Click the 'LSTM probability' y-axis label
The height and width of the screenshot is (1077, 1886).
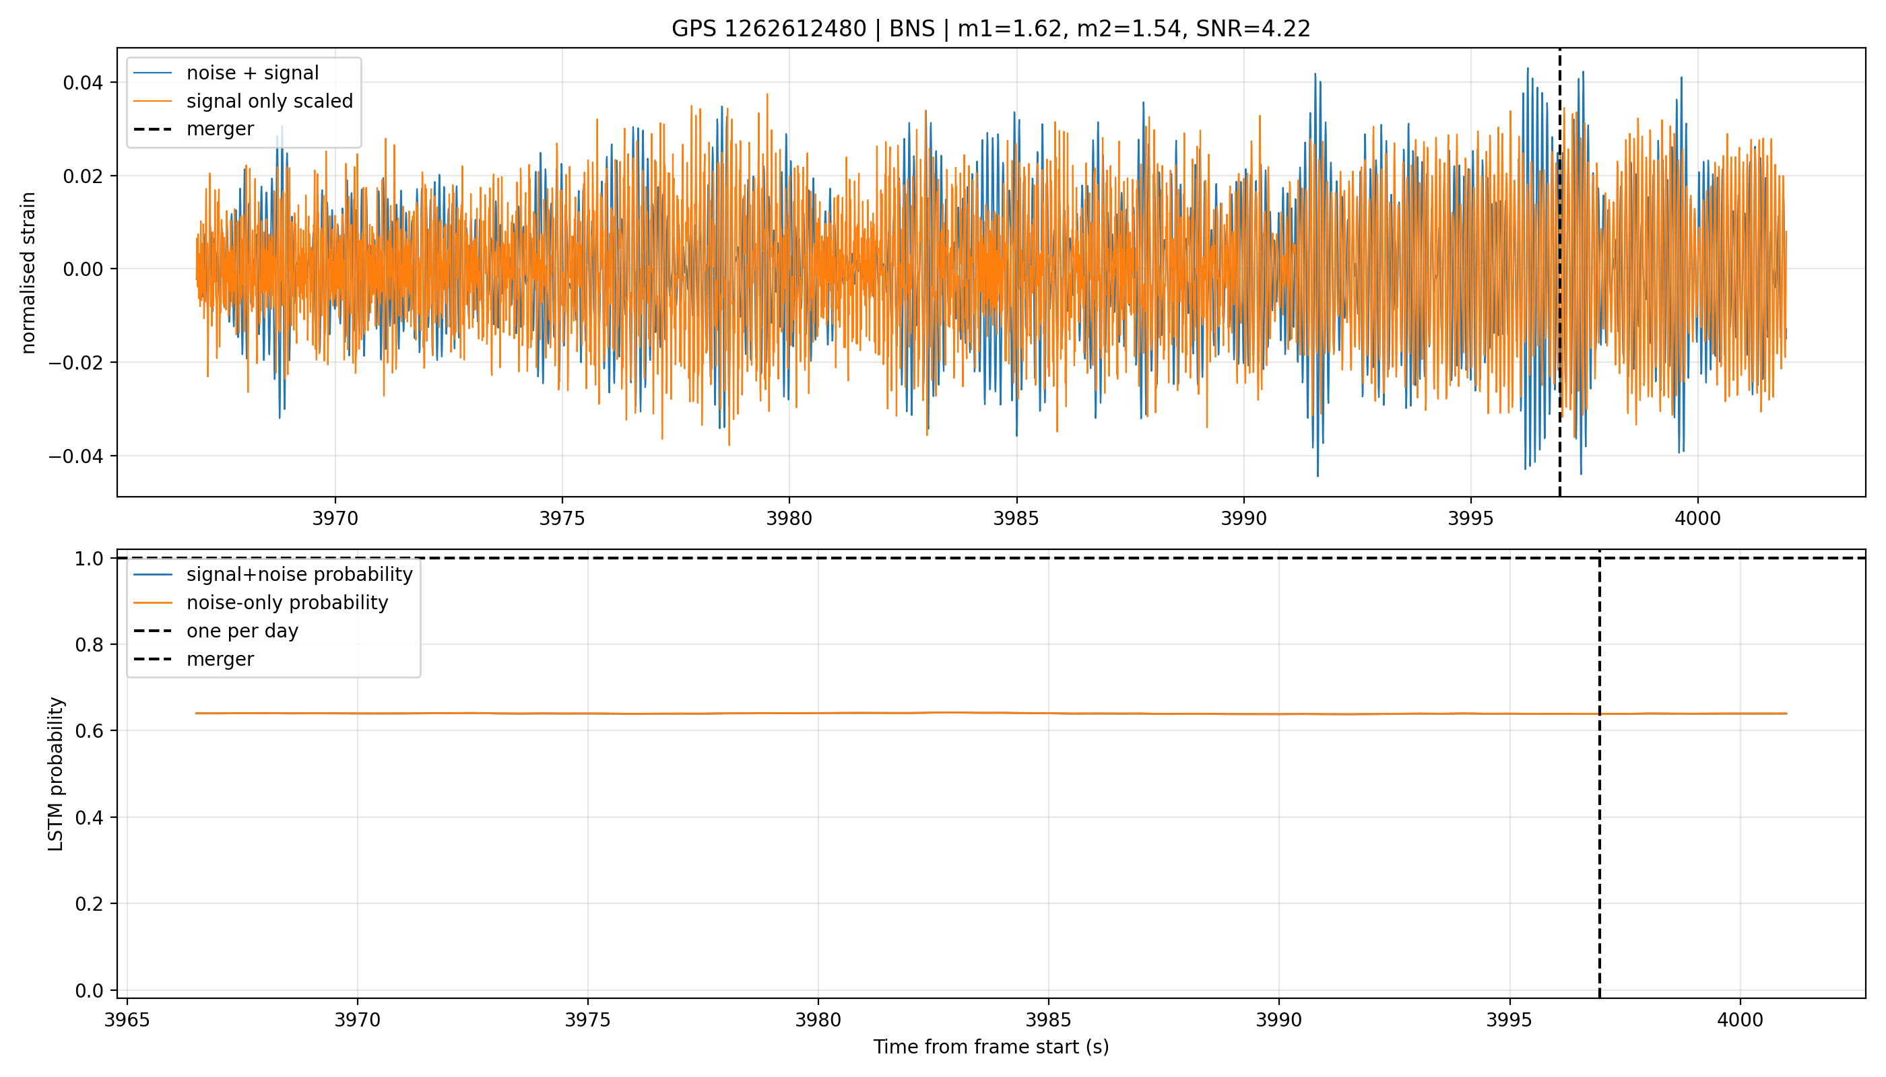click(x=55, y=773)
